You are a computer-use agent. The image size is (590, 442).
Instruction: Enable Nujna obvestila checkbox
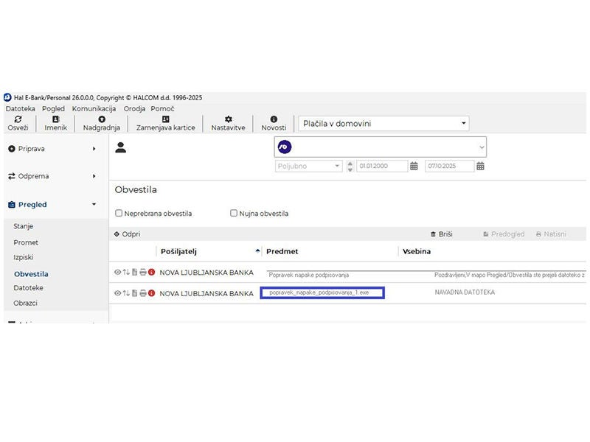[x=234, y=214]
